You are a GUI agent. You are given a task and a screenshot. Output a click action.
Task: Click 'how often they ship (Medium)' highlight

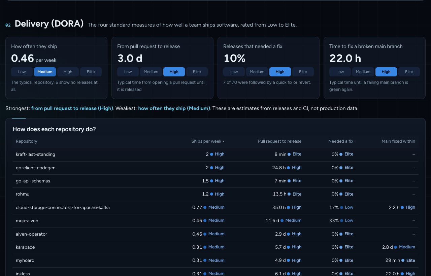point(174,108)
